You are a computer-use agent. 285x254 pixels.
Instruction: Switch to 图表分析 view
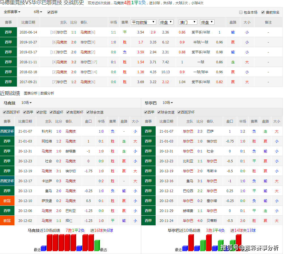point(31,93)
